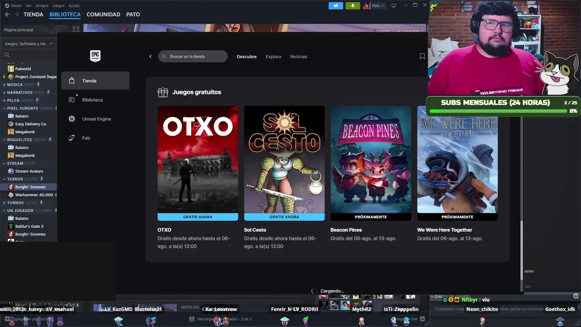Open Tienda in the Epic sidebar
The height and width of the screenshot is (327, 581).
[95, 81]
